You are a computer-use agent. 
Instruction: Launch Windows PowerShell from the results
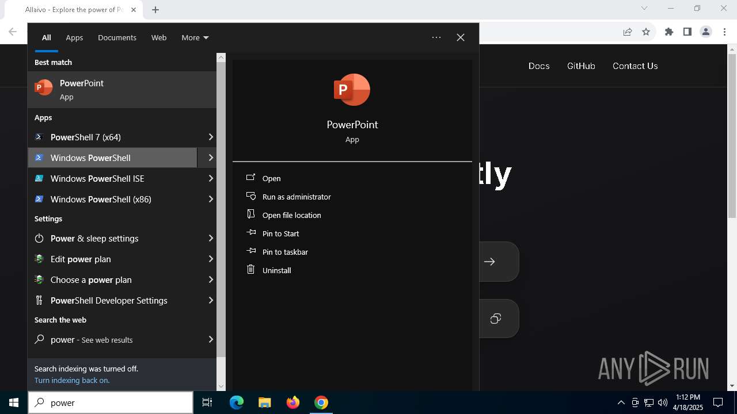point(113,158)
